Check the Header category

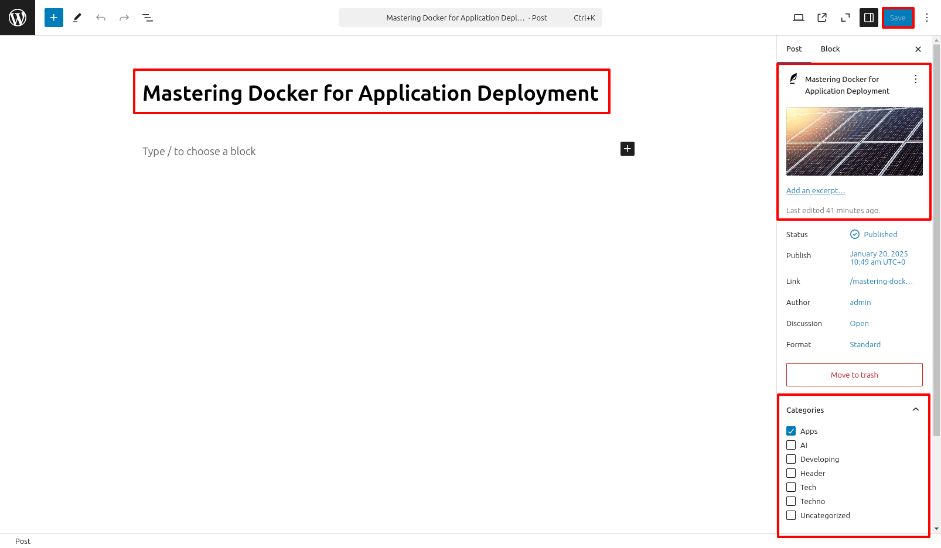791,473
